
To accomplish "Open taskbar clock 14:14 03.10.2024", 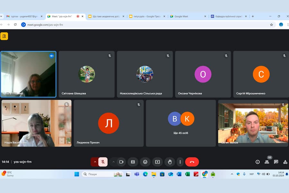I will [x=278, y=174].
